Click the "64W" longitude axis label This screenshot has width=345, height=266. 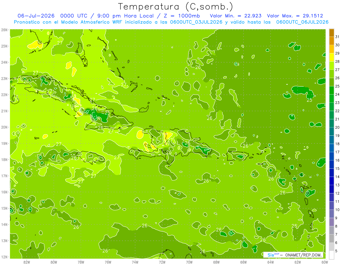[271, 262]
